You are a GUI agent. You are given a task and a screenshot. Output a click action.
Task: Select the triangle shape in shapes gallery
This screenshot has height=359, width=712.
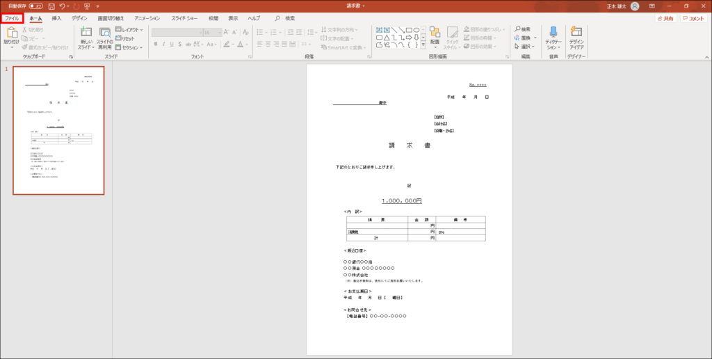click(x=387, y=38)
